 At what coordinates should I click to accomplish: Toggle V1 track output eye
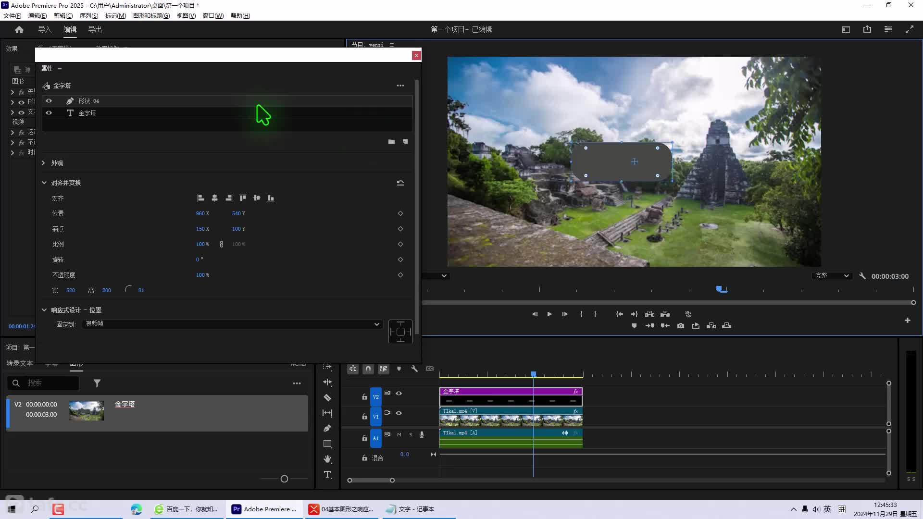tap(399, 413)
